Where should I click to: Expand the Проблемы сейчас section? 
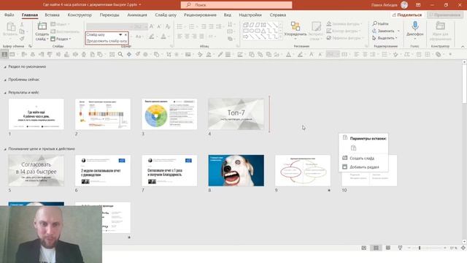click(5, 80)
